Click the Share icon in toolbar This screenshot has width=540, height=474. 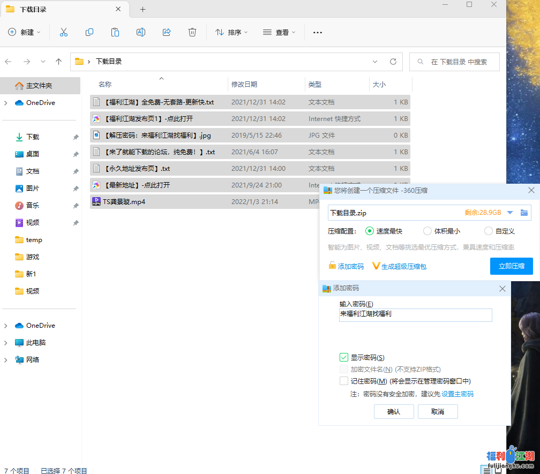pyautogui.click(x=167, y=33)
